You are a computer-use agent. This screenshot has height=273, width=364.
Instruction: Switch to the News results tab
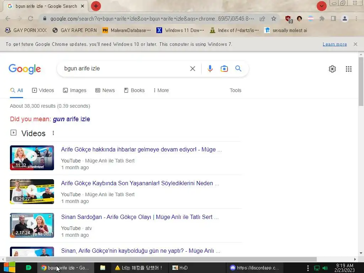click(x=105, y=90)
